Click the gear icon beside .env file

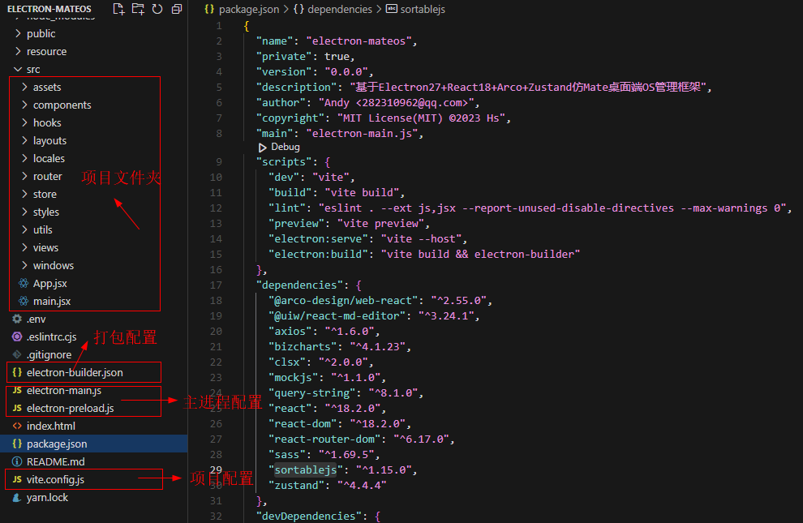17,319
